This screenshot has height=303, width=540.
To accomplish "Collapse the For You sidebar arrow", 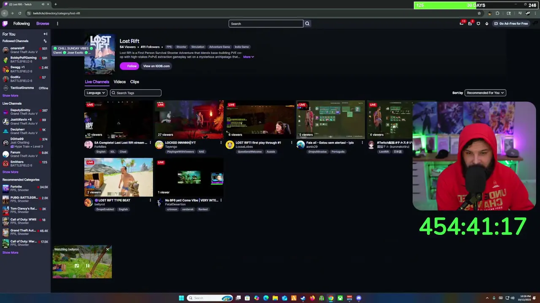I will click(x=45, y=34).
